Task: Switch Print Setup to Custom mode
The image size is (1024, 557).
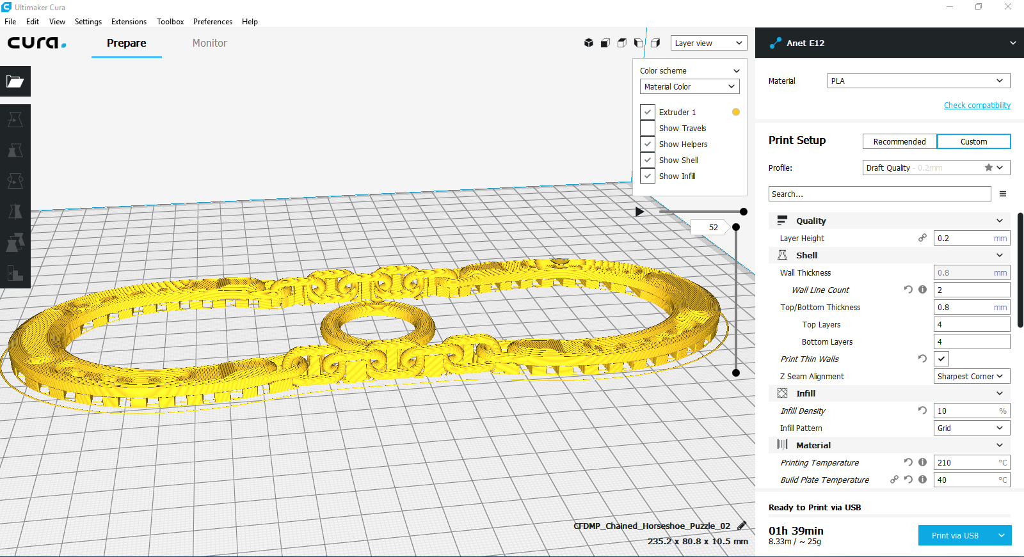Action: tap(973, 141)
